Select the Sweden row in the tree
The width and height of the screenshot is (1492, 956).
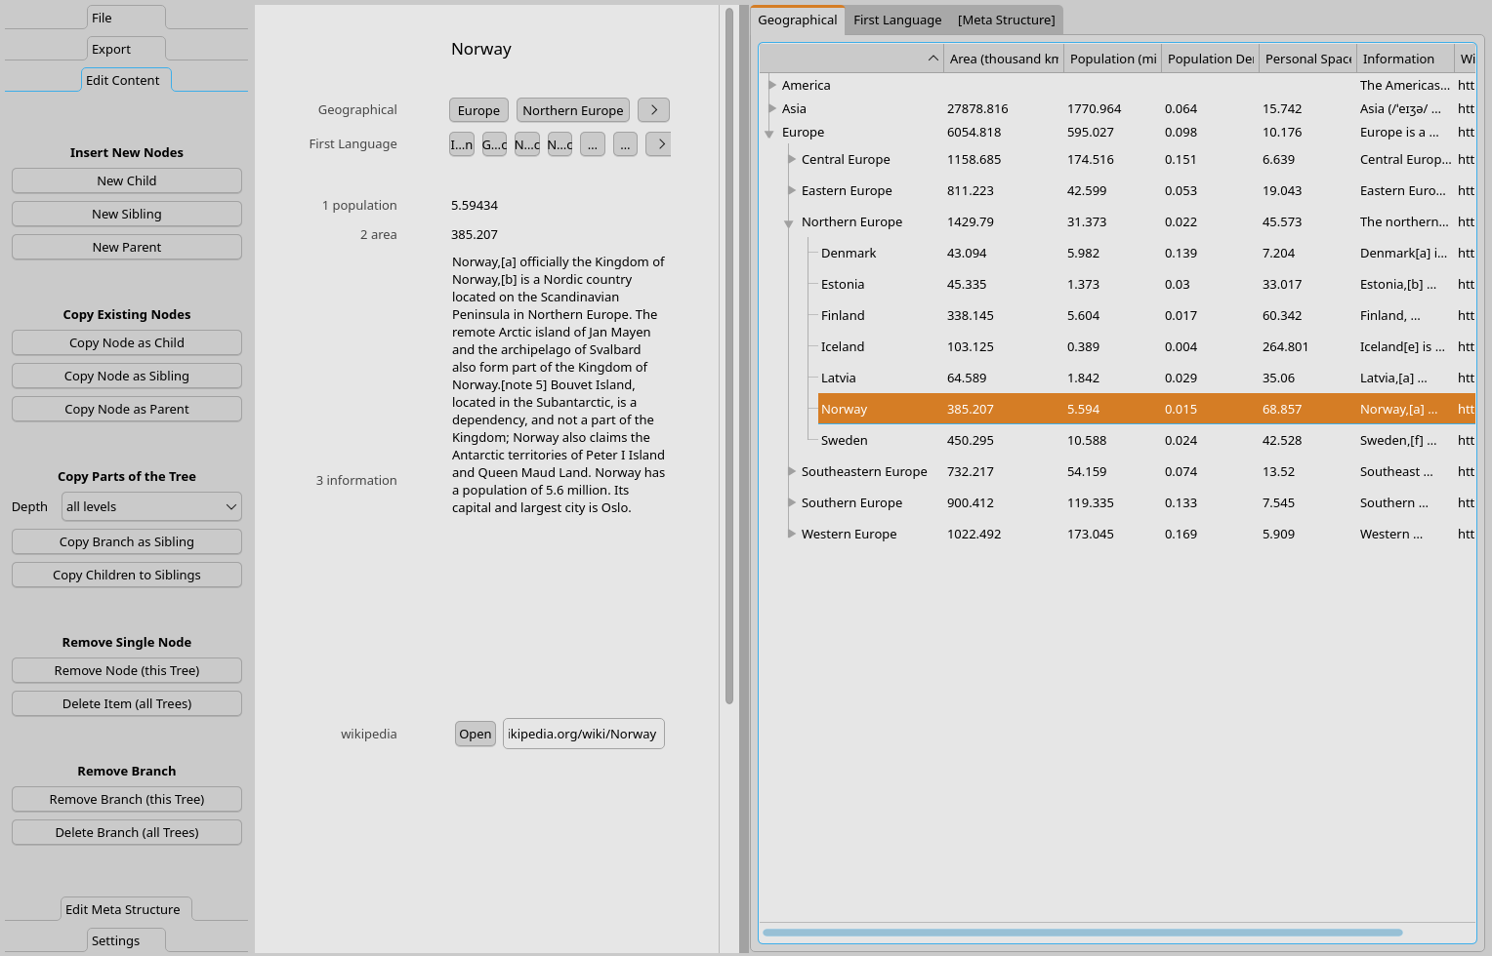click(x=844, y=440)
